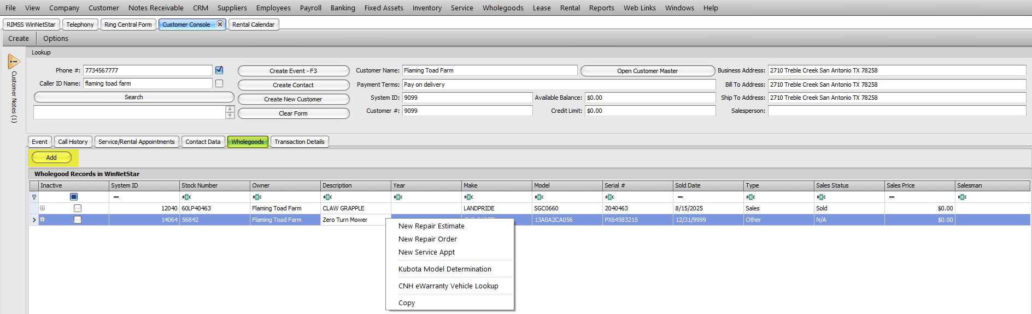Expand the CLAW GRAPPLE row details
Image resolution: width=1032 pixels, height=314 pixels.
pos(42,208)
